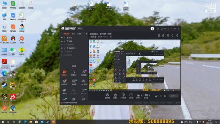Click the start streaming button

click(x=174, y=96)
